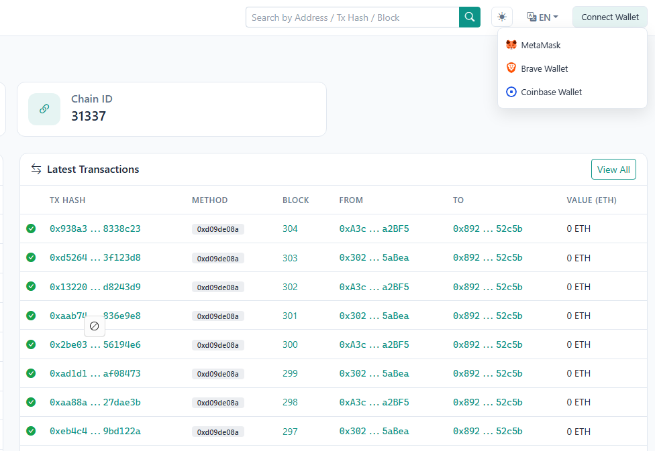Select MetaMask from the wallet list

click(x=540, y=45)
